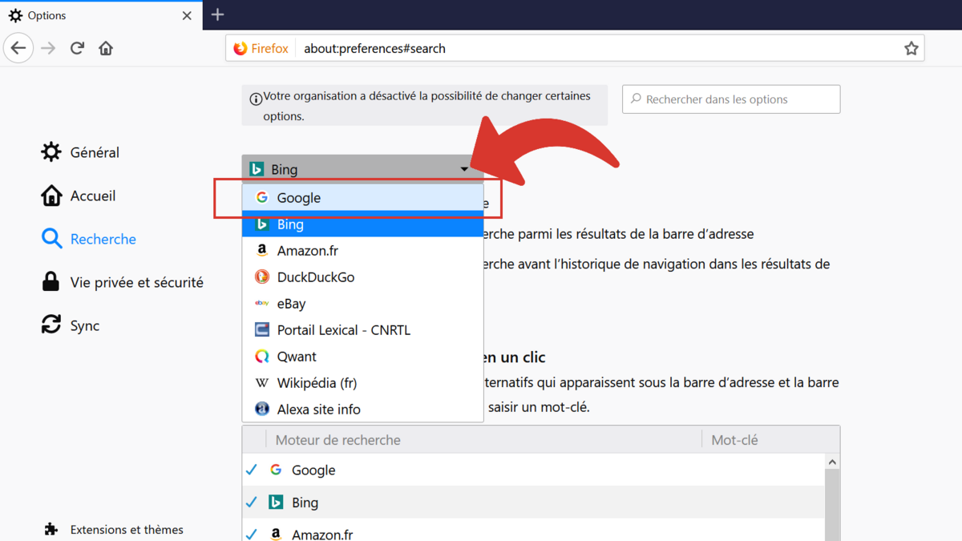Click inside the Rechercher dans les options field
Viewport: 962px width, 541px height.
(x=730, y=99)
